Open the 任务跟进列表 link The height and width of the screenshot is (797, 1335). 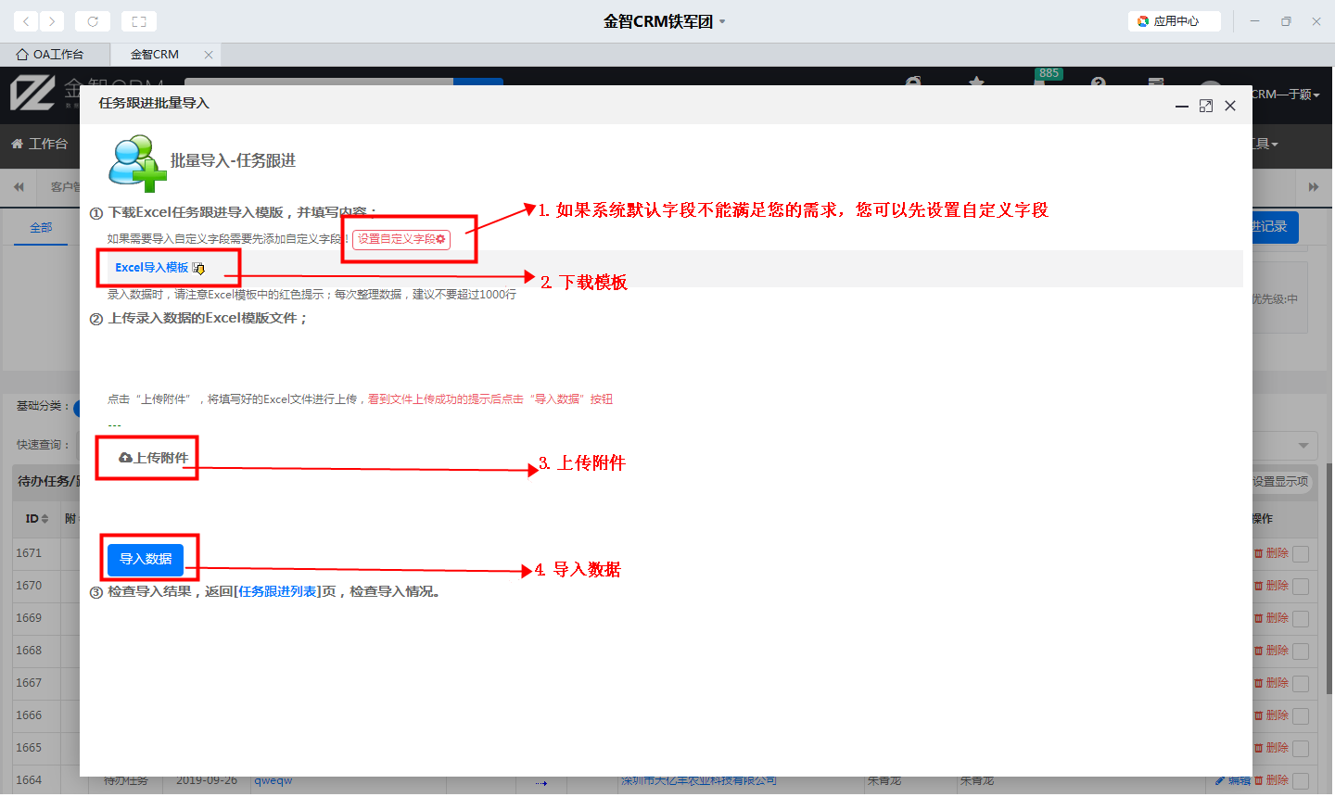277,591
